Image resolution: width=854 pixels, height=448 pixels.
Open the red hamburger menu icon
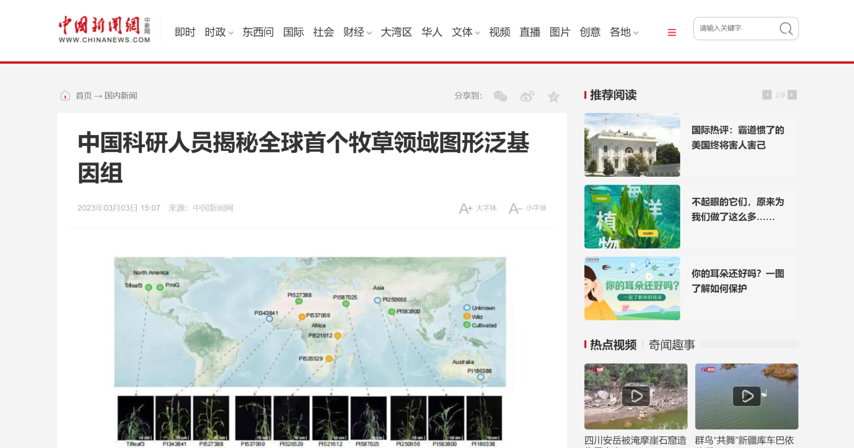pyautogui.click(x=671, y=33)
